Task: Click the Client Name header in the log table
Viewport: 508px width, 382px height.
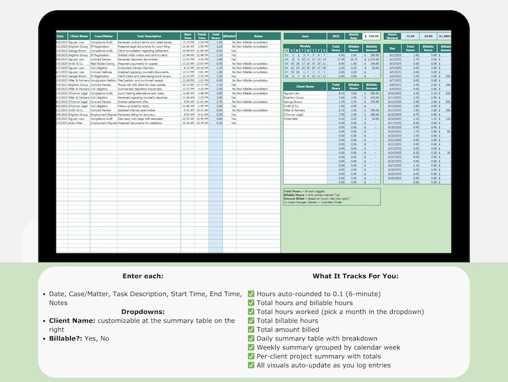Action: (x=79, y=36)
